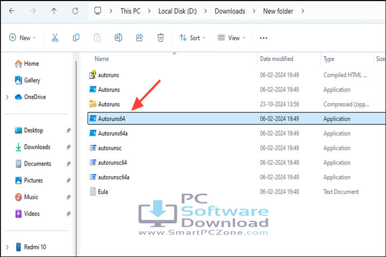Open Videos in the sidebar
Image resolution: width=386 pixels, height=257 pixels.
27,214
